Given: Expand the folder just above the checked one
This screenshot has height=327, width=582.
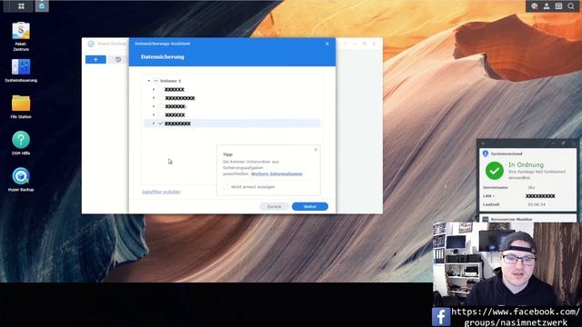Looking at the screenshot, I should point(154,115).
